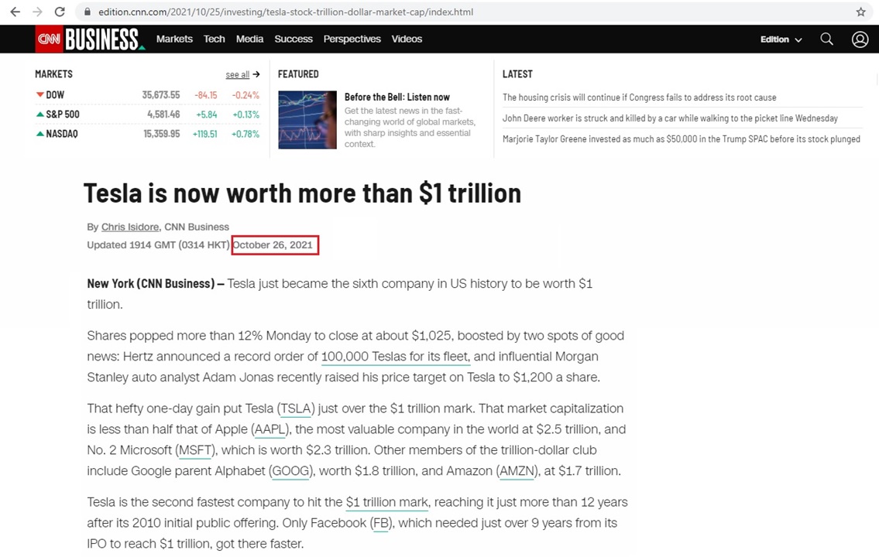Image resolution: width=879 pixels, height=557 pixels.
Task: Open the user account profile icon
Action: pyautogui.click(x=860, y=39)
